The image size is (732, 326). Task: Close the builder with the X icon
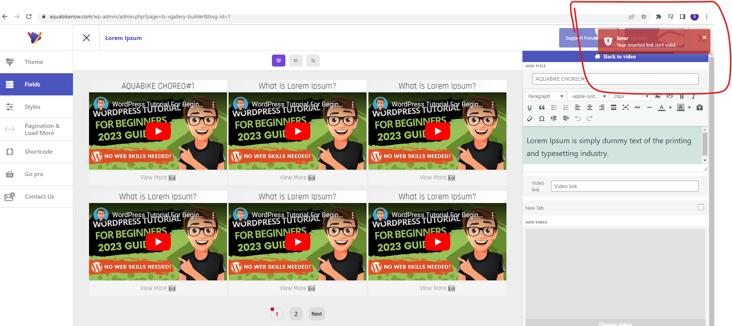86,38
